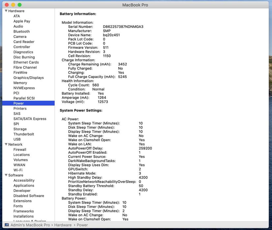Click the Condition value Normal
The width and height of the screenshot is (272, 230).
[x=98, y=89]
